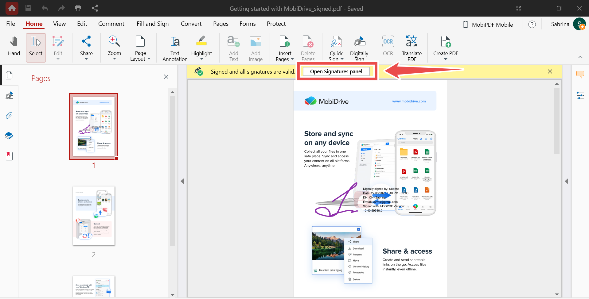Add a Text Annotation
The height and width of the screenshot is (299, 589).
175,48
